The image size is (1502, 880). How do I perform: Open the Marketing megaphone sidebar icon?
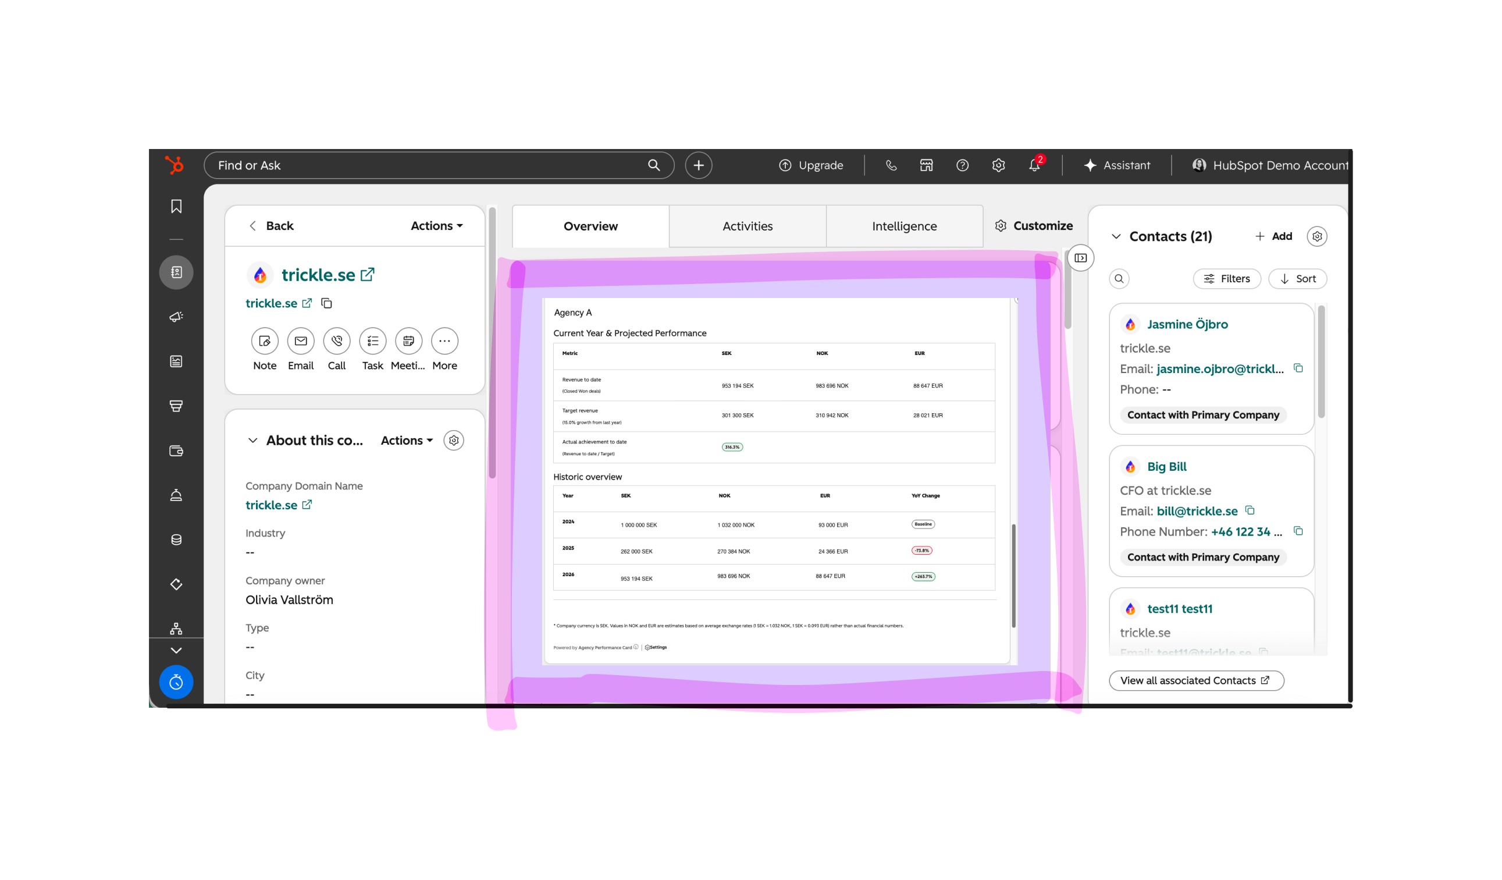176,317
